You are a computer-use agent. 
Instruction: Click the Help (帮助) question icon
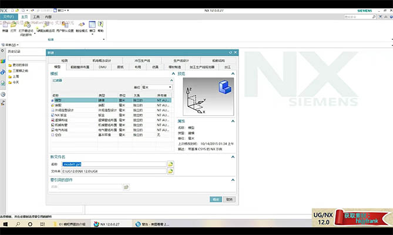tap(100, 24)
